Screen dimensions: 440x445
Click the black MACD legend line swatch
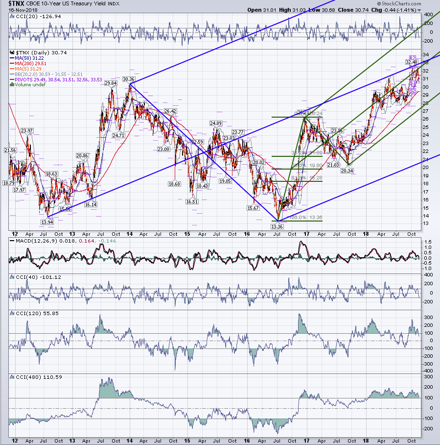click(x=12, y=241)
